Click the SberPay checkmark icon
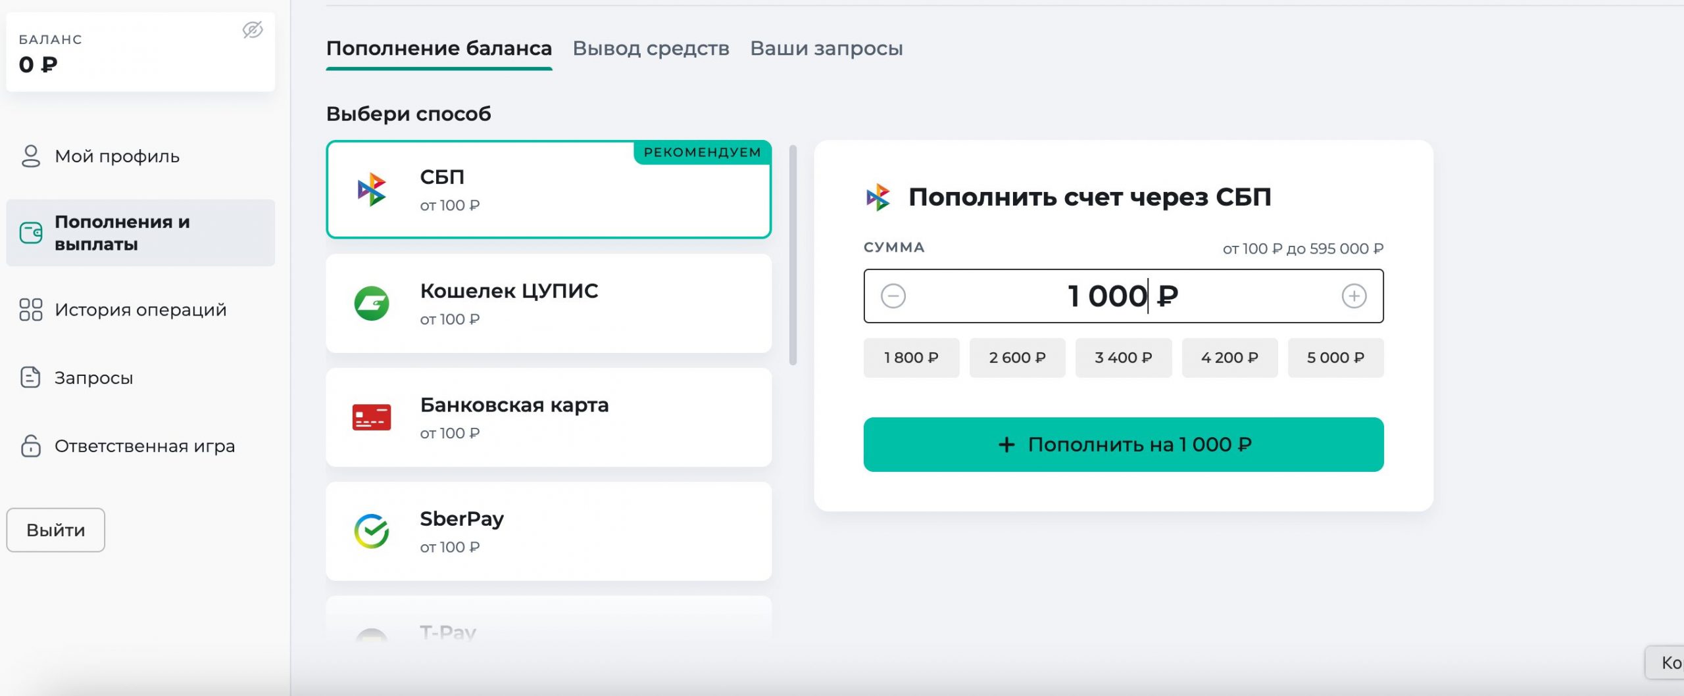The width and height of the screenshot is (1684, 696). click(372, 530)
